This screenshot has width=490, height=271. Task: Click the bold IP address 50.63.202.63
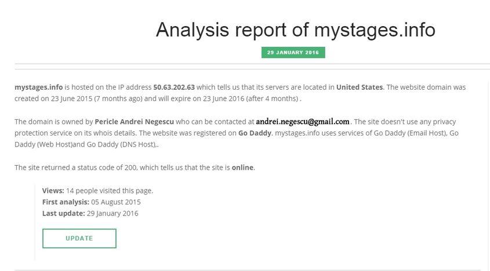[173, 87]
